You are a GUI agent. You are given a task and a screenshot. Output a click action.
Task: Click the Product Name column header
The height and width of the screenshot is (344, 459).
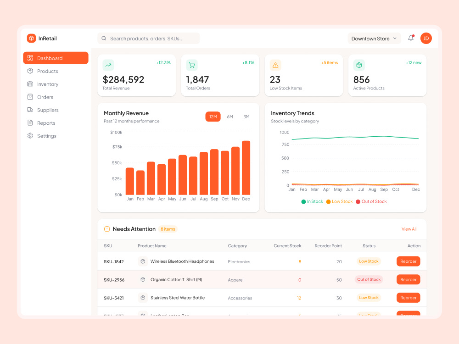152,246
